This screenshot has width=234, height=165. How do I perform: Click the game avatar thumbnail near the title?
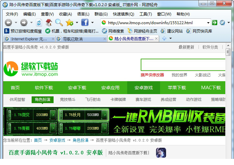click(x=161, y=153)
